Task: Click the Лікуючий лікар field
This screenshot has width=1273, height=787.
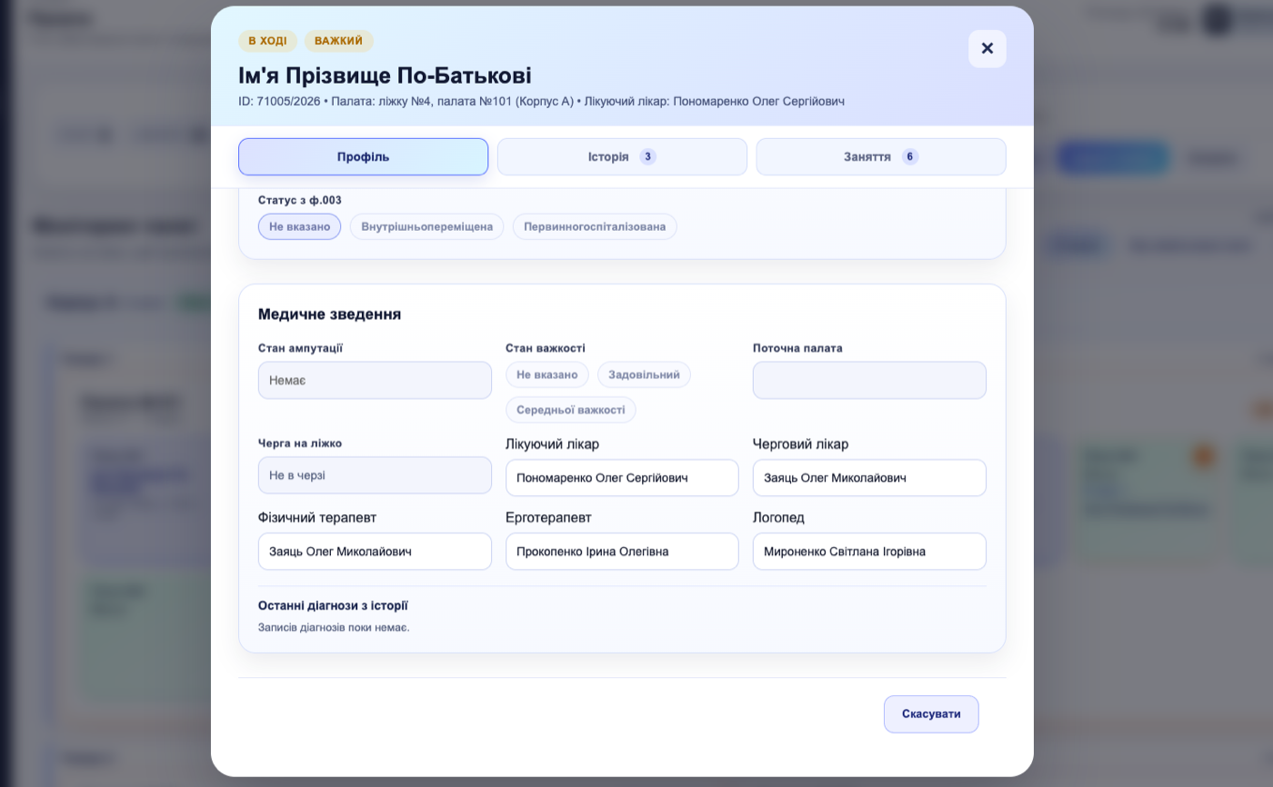Action: coord(622,478)
